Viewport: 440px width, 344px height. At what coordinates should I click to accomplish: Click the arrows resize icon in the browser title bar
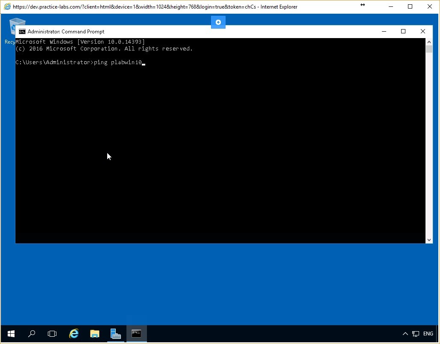(x=363, y=5)
